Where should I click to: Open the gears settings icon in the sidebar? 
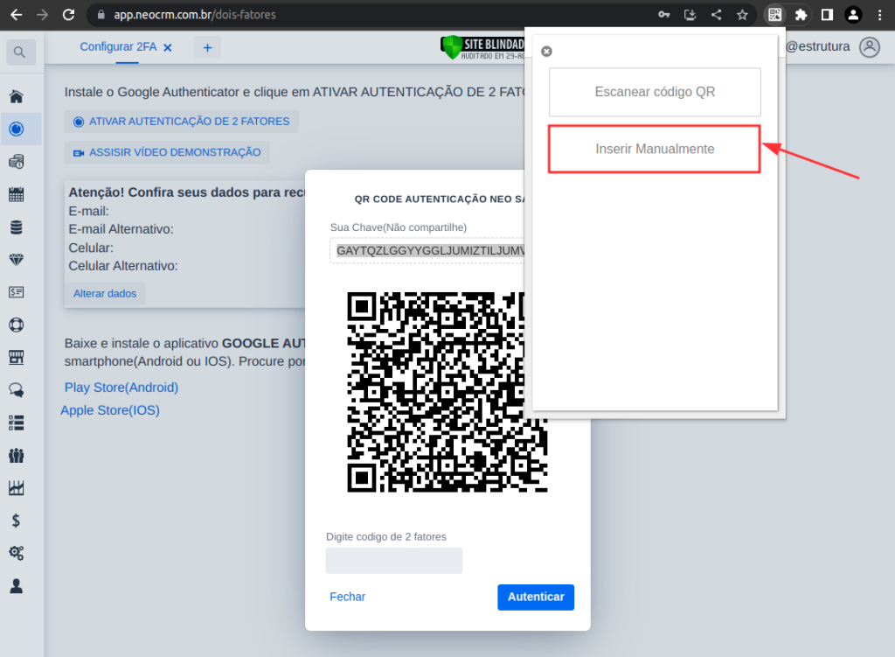click(16, 553)
